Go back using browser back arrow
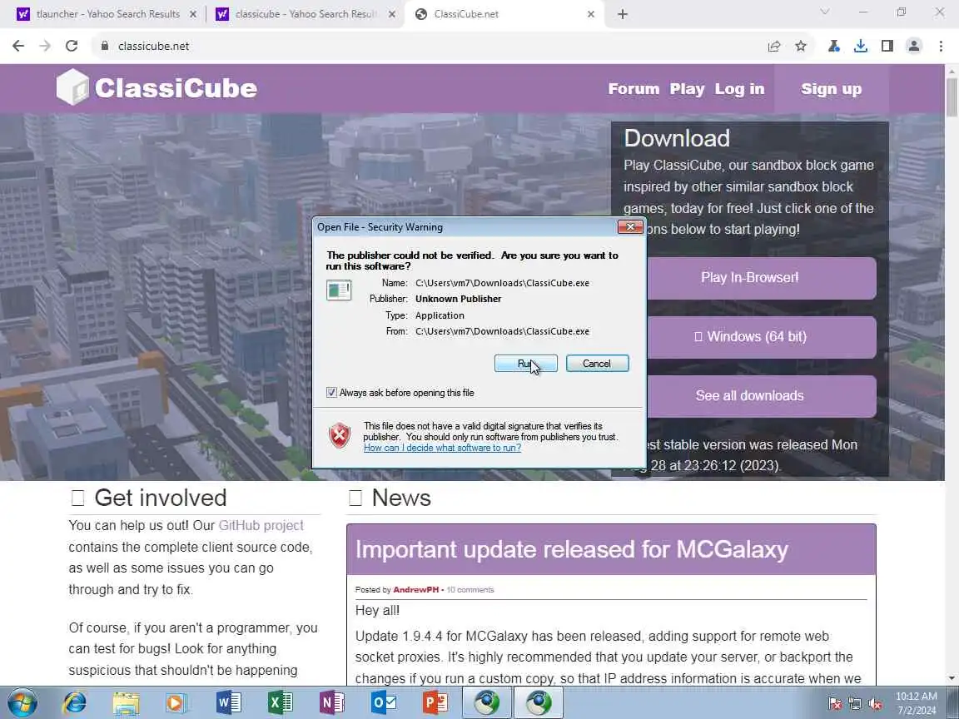 (18, 46)
